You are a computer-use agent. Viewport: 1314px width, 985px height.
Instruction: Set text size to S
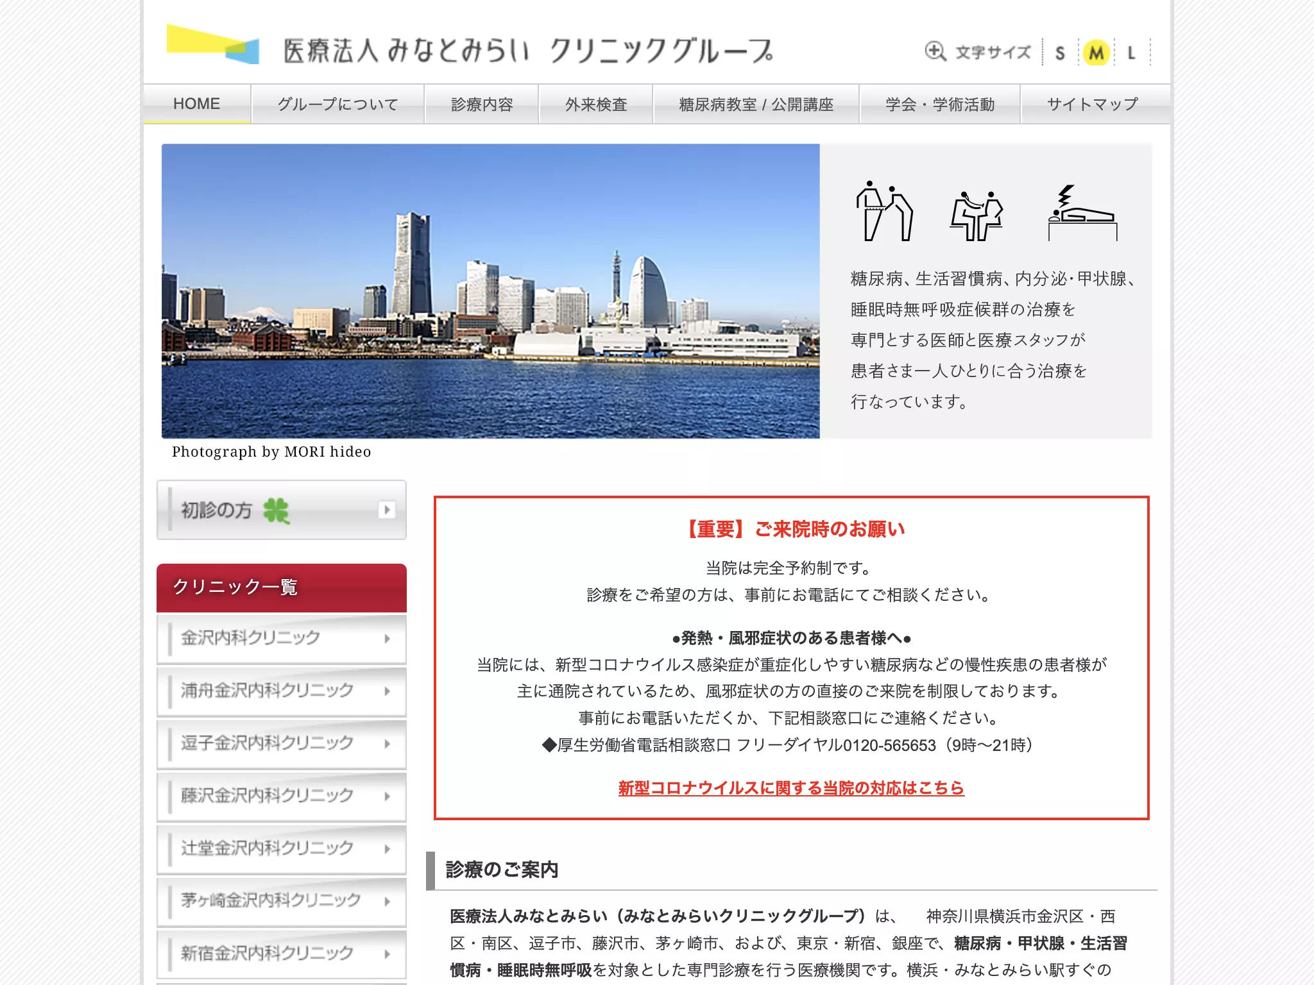pos(1060,53)
